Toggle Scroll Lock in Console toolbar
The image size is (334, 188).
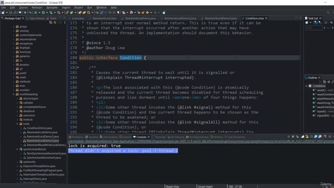(307, 137)
